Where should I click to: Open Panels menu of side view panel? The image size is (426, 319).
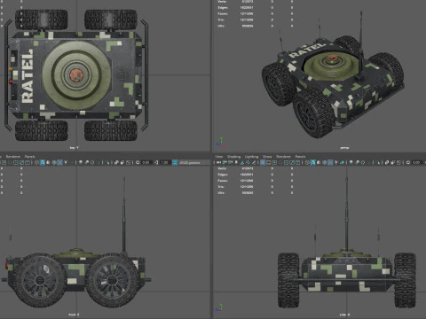tap(300, 157)
